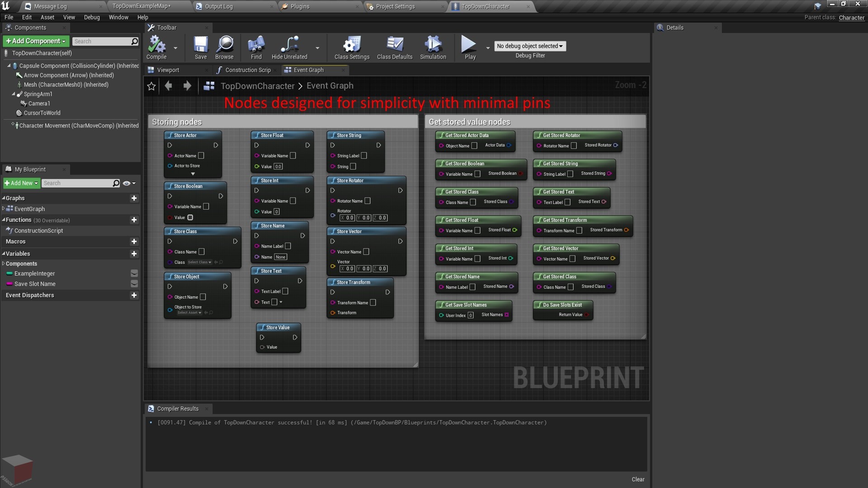
Task: Open the Character parent class link
Action: click(852, 18)
